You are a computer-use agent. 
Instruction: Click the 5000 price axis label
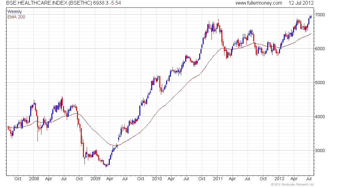[320, 83]
